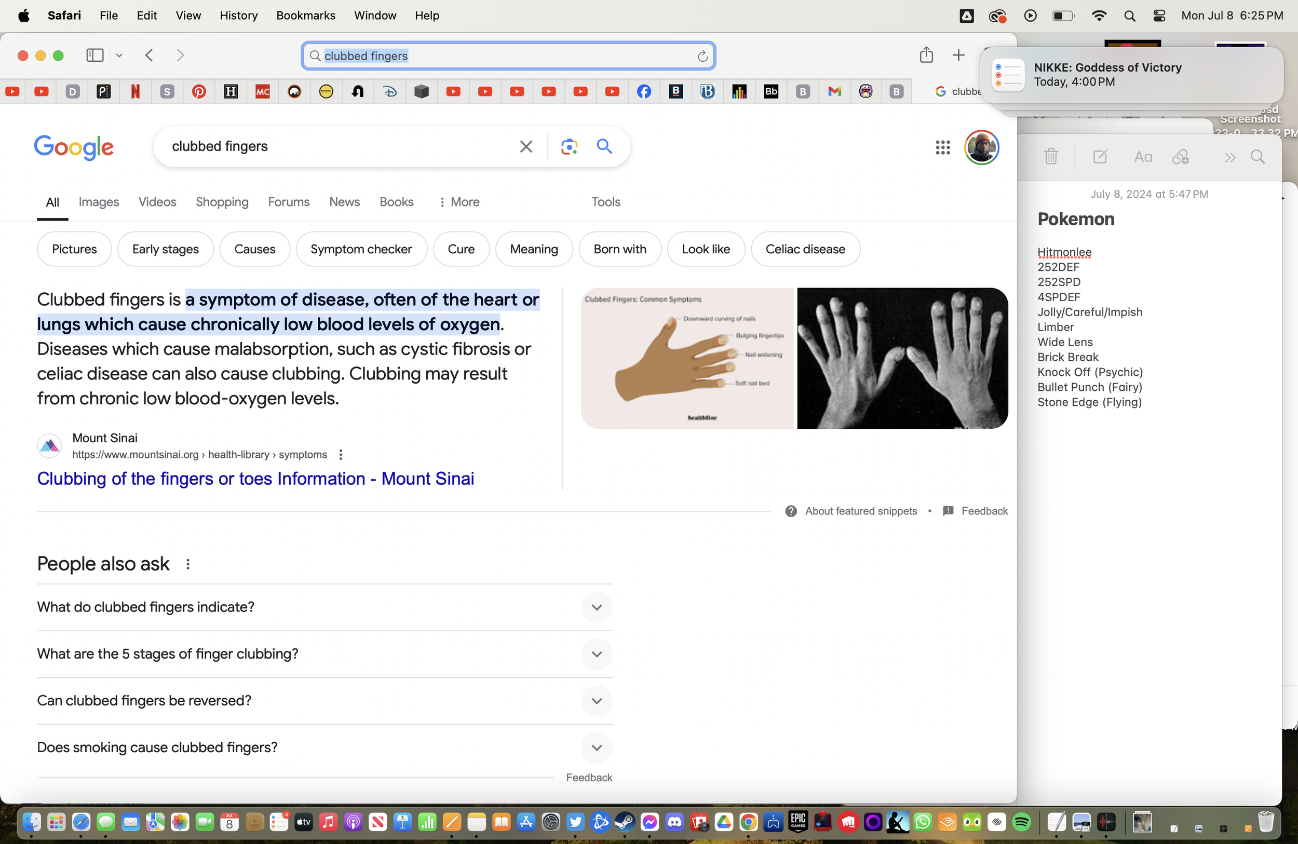Clear the Google search box text
This screenshot has height=844, width=1298.
point(526,146)
